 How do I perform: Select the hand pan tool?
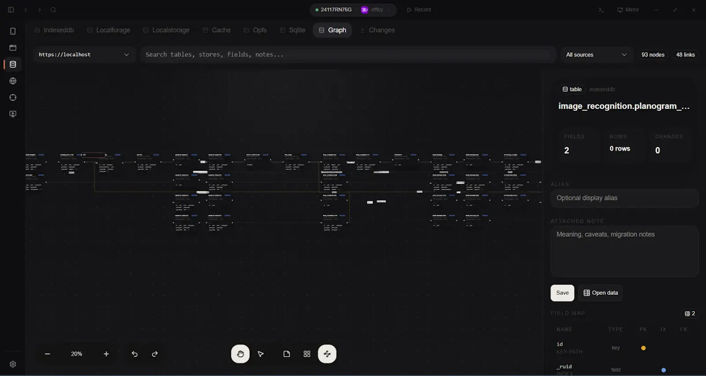pos(240,354)
